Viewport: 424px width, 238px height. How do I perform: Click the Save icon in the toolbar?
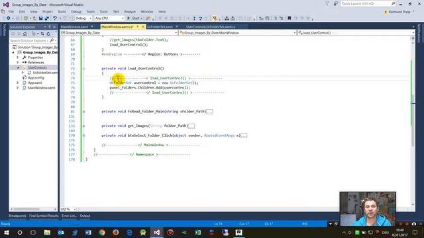(x=40, y=19)
